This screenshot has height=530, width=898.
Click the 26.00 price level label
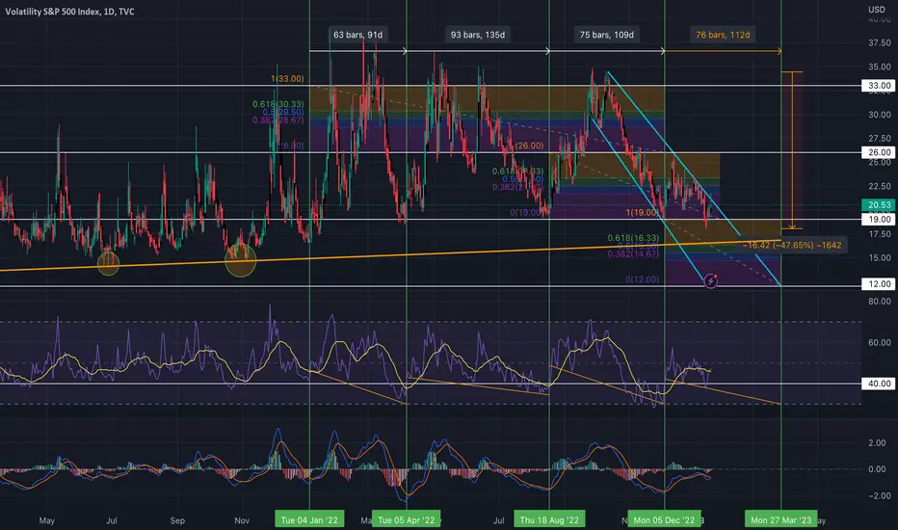(879, 152)
